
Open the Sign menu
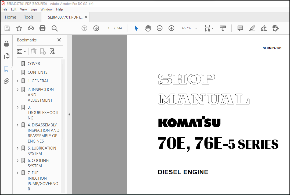[x=34, y=9]
